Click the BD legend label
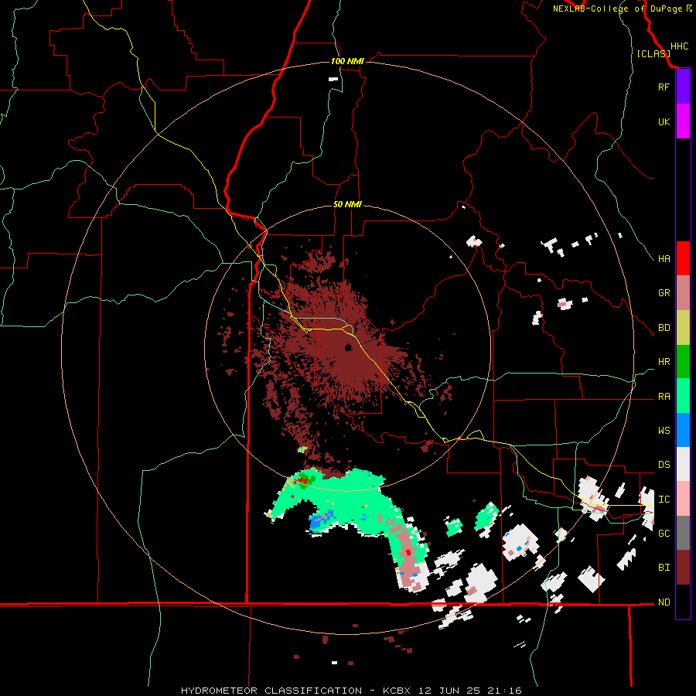 coord(664,328)
